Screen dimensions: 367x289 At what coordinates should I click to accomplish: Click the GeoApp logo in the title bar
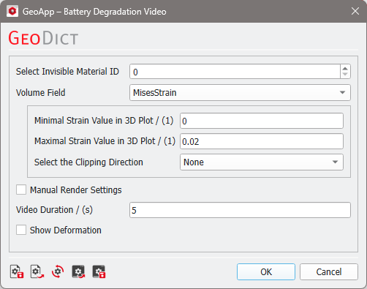click(x=12, y=11)
